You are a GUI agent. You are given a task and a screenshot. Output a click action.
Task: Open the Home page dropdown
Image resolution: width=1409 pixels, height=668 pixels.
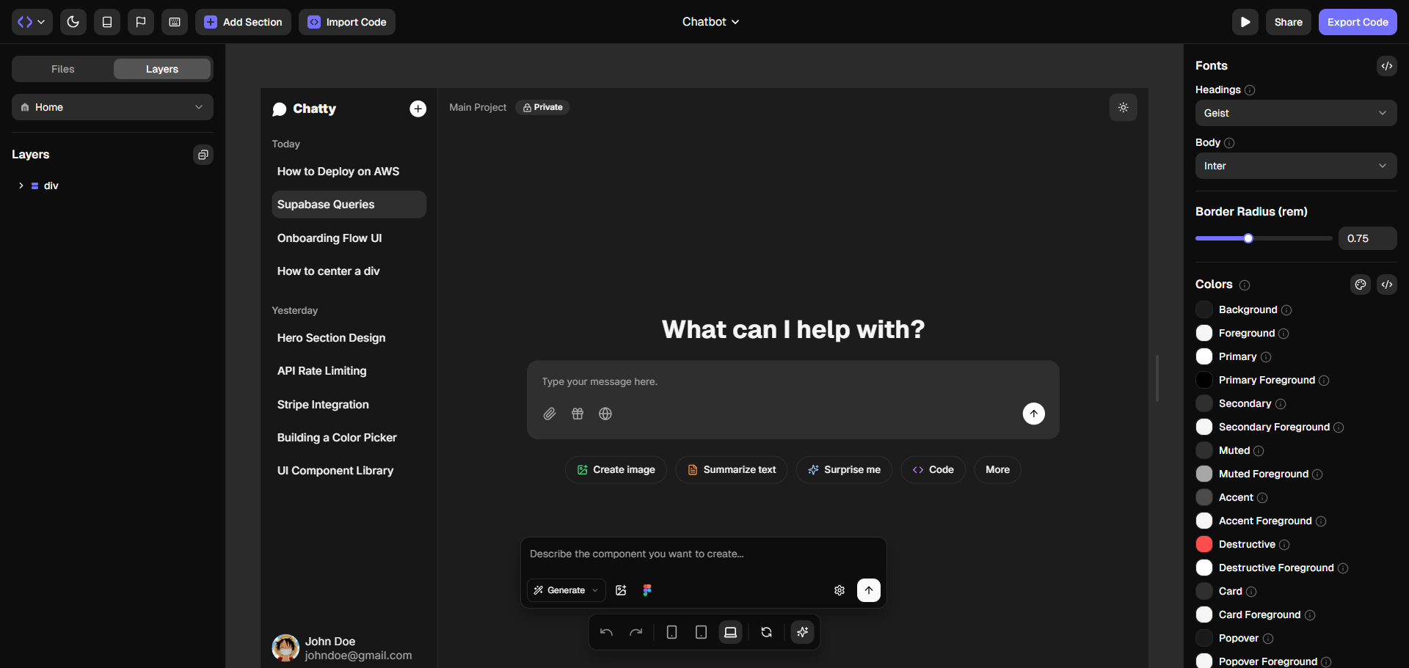point(112,107)
